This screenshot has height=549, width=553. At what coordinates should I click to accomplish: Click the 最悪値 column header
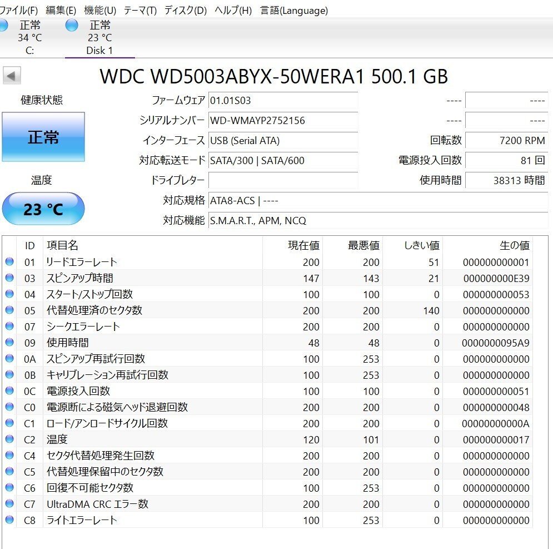click(x=352, y=245)
